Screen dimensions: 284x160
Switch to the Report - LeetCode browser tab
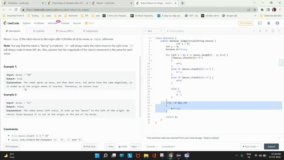point(112,3)
